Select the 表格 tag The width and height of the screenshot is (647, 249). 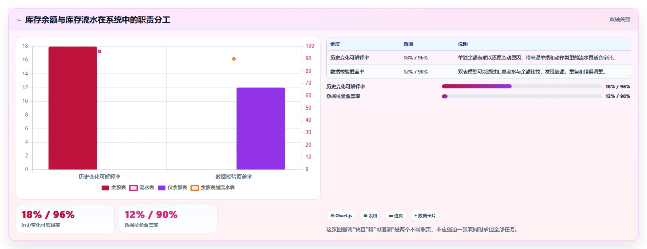pyautogui.click(x=370, y=216)
